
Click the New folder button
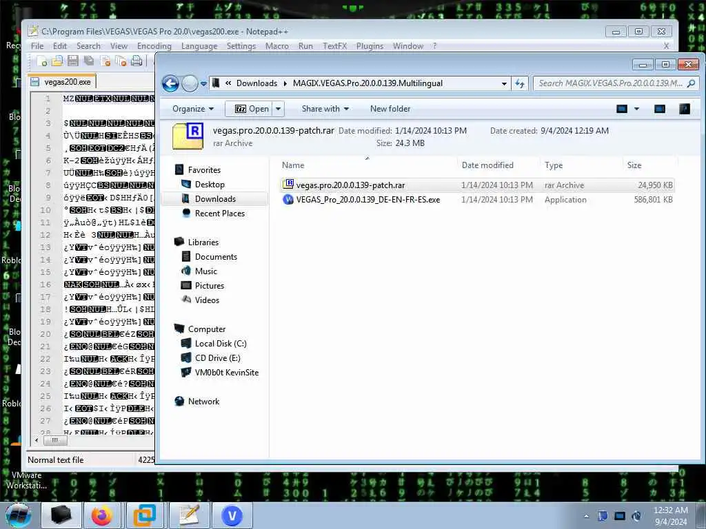390,109
